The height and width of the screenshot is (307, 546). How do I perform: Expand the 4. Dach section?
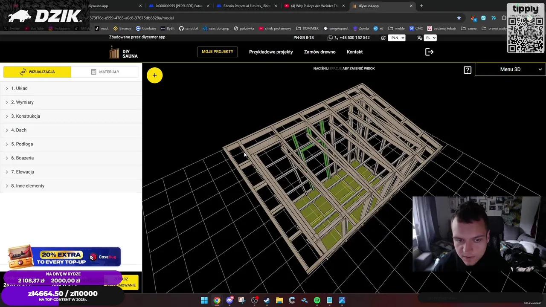click(71, 130)
